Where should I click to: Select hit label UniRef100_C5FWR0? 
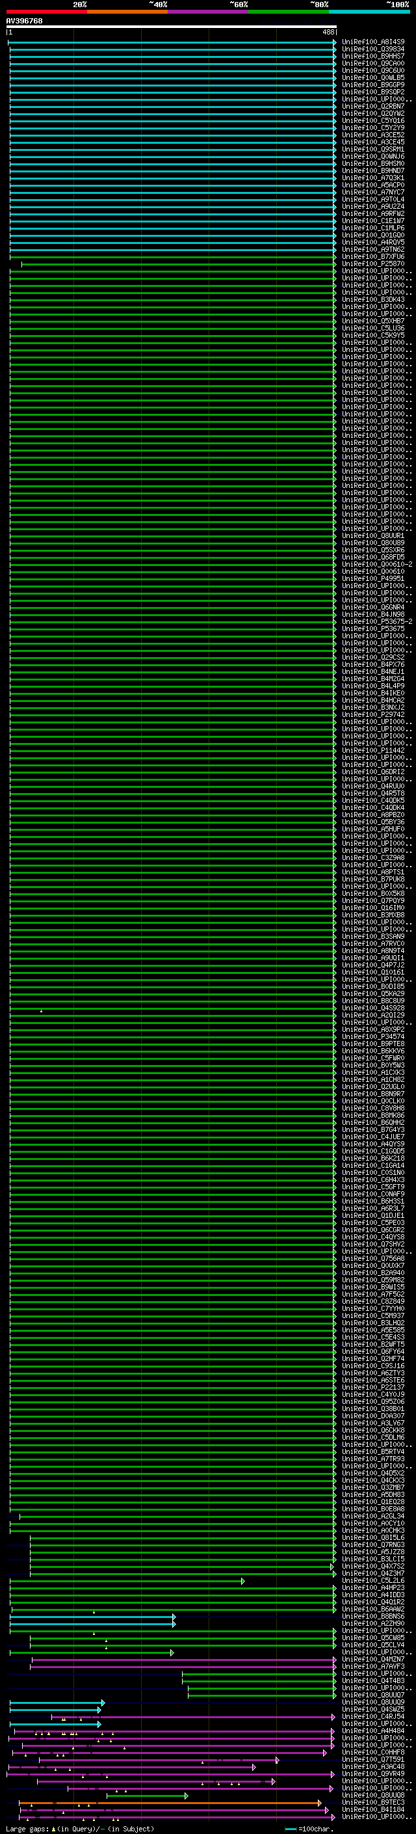373,1058
